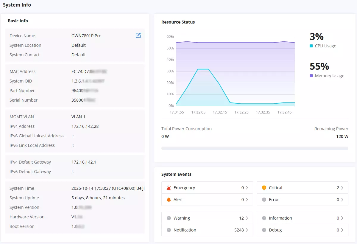Screen dimensions: 357x244
Task: Click the Boot Version label
Action: (22, 226)
